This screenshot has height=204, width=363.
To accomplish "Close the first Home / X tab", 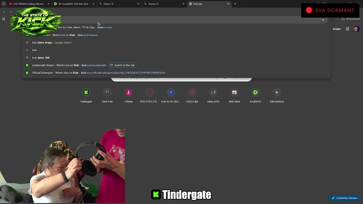I will [x=138, y=4].
